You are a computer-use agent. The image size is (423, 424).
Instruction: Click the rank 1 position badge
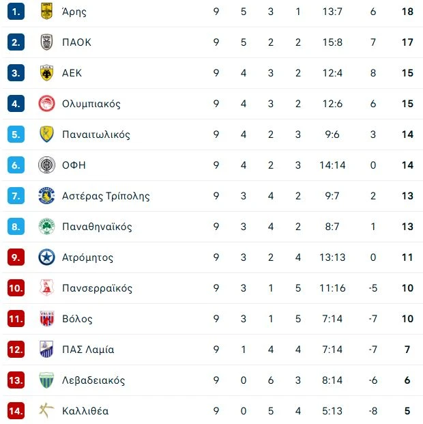click(16, 12)
